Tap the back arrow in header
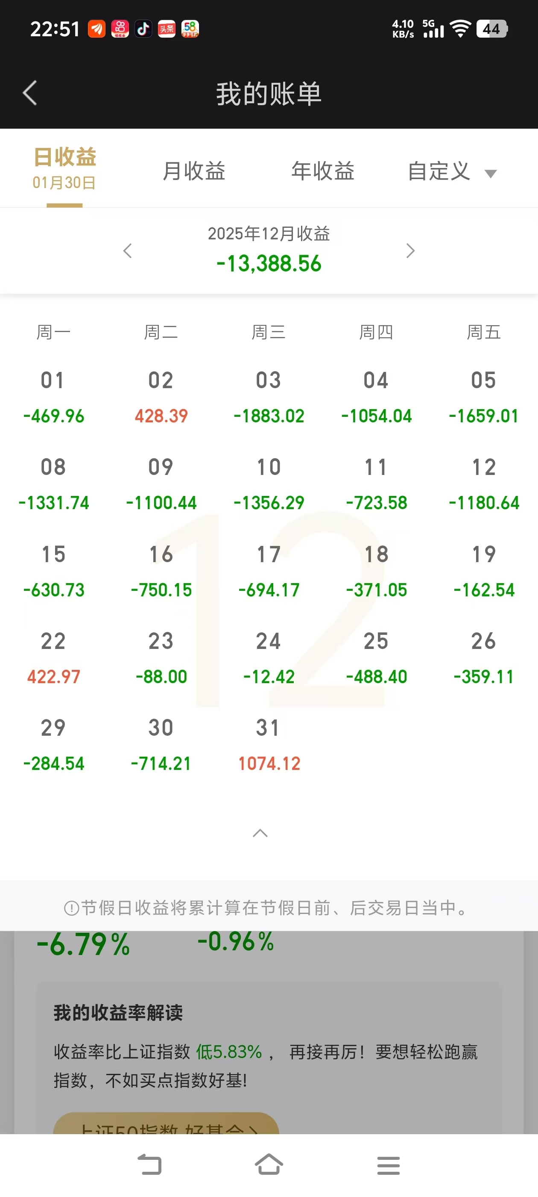This screenshot has width=538, height=1197. 30,93
